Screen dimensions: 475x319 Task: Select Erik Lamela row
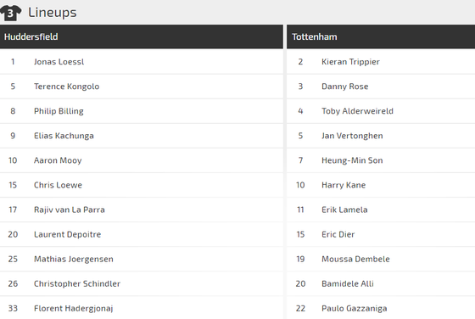point(381,210)
